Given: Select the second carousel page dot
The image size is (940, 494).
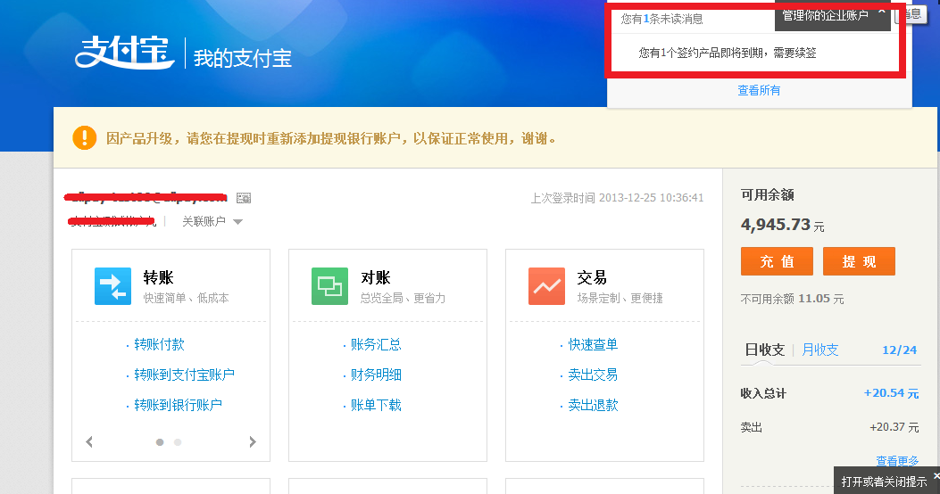Looking at the screenshot, I should coord(178,442).
